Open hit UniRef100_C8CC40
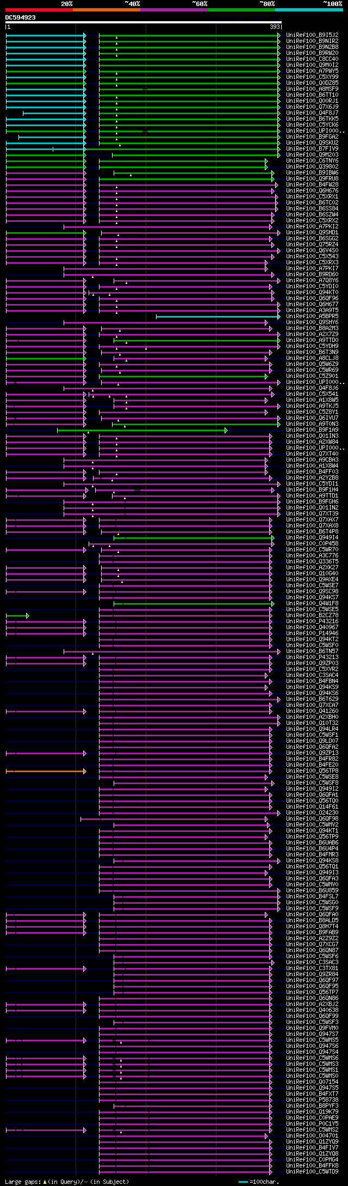 pyautogui.click(x=312, y=59)
